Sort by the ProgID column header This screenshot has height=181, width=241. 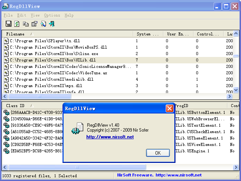[200, 106]
